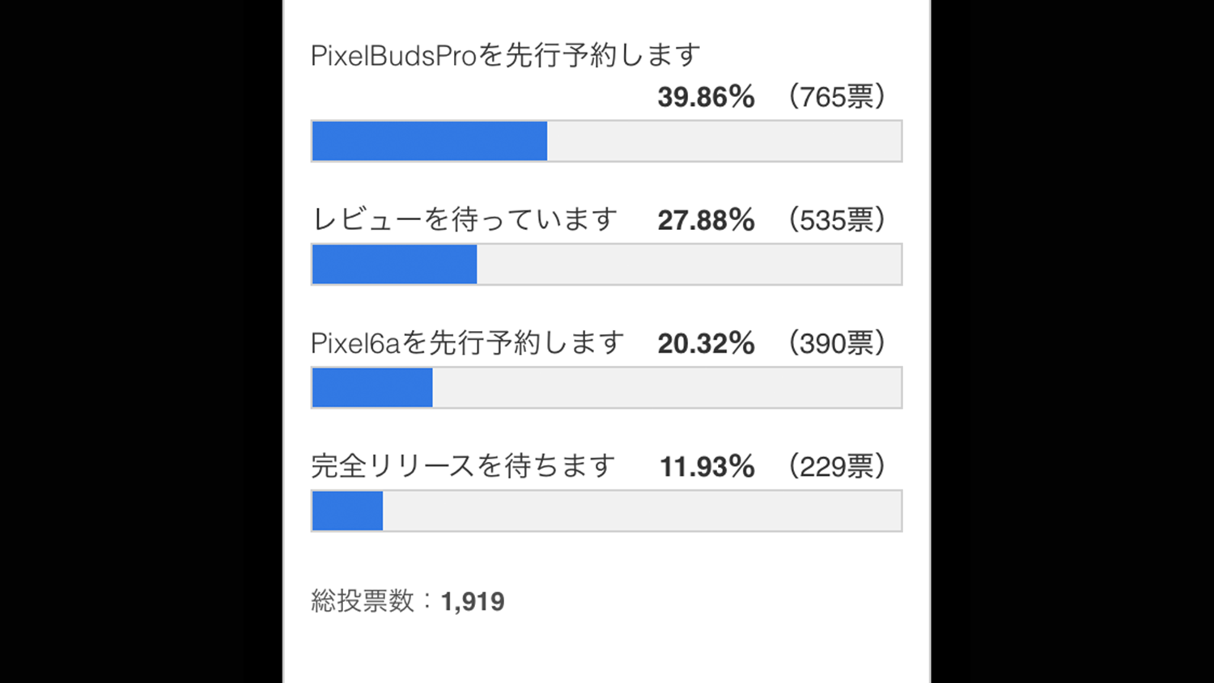Click the total votes 1,919 number

click(473, 602)
